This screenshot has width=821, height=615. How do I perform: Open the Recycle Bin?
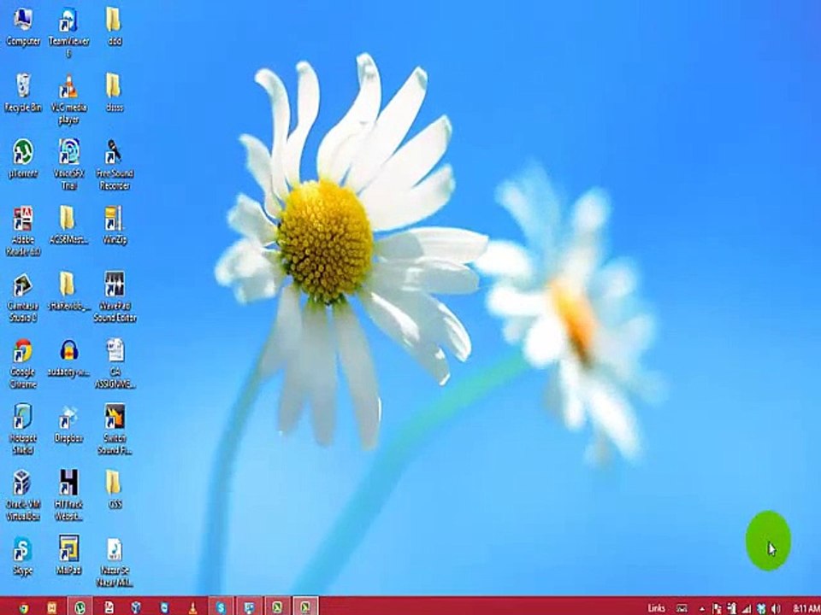[x=22, y=93]
